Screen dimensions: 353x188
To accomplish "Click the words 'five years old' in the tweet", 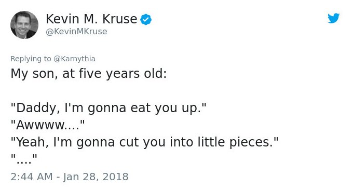I will pyautogui.click(x=121, y=74).
